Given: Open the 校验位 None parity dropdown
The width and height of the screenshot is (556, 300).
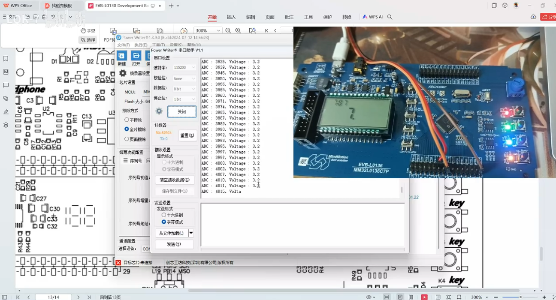Looking at the screenshot, I should point(184,79).
